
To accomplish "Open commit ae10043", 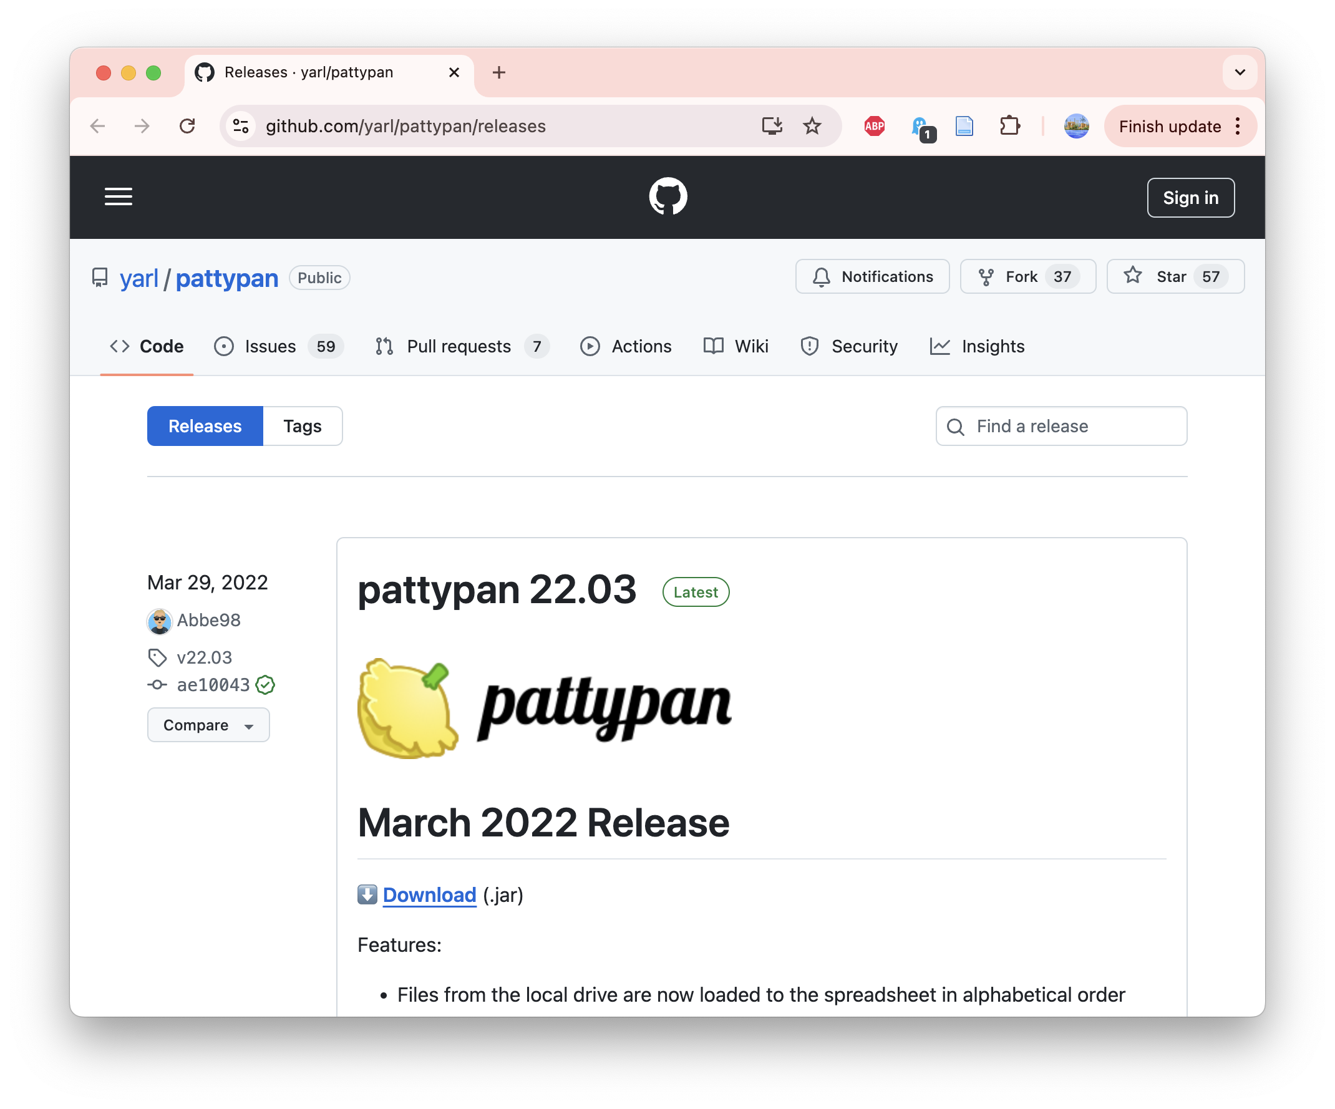I will pyautogui.click(x=213, y=684).
